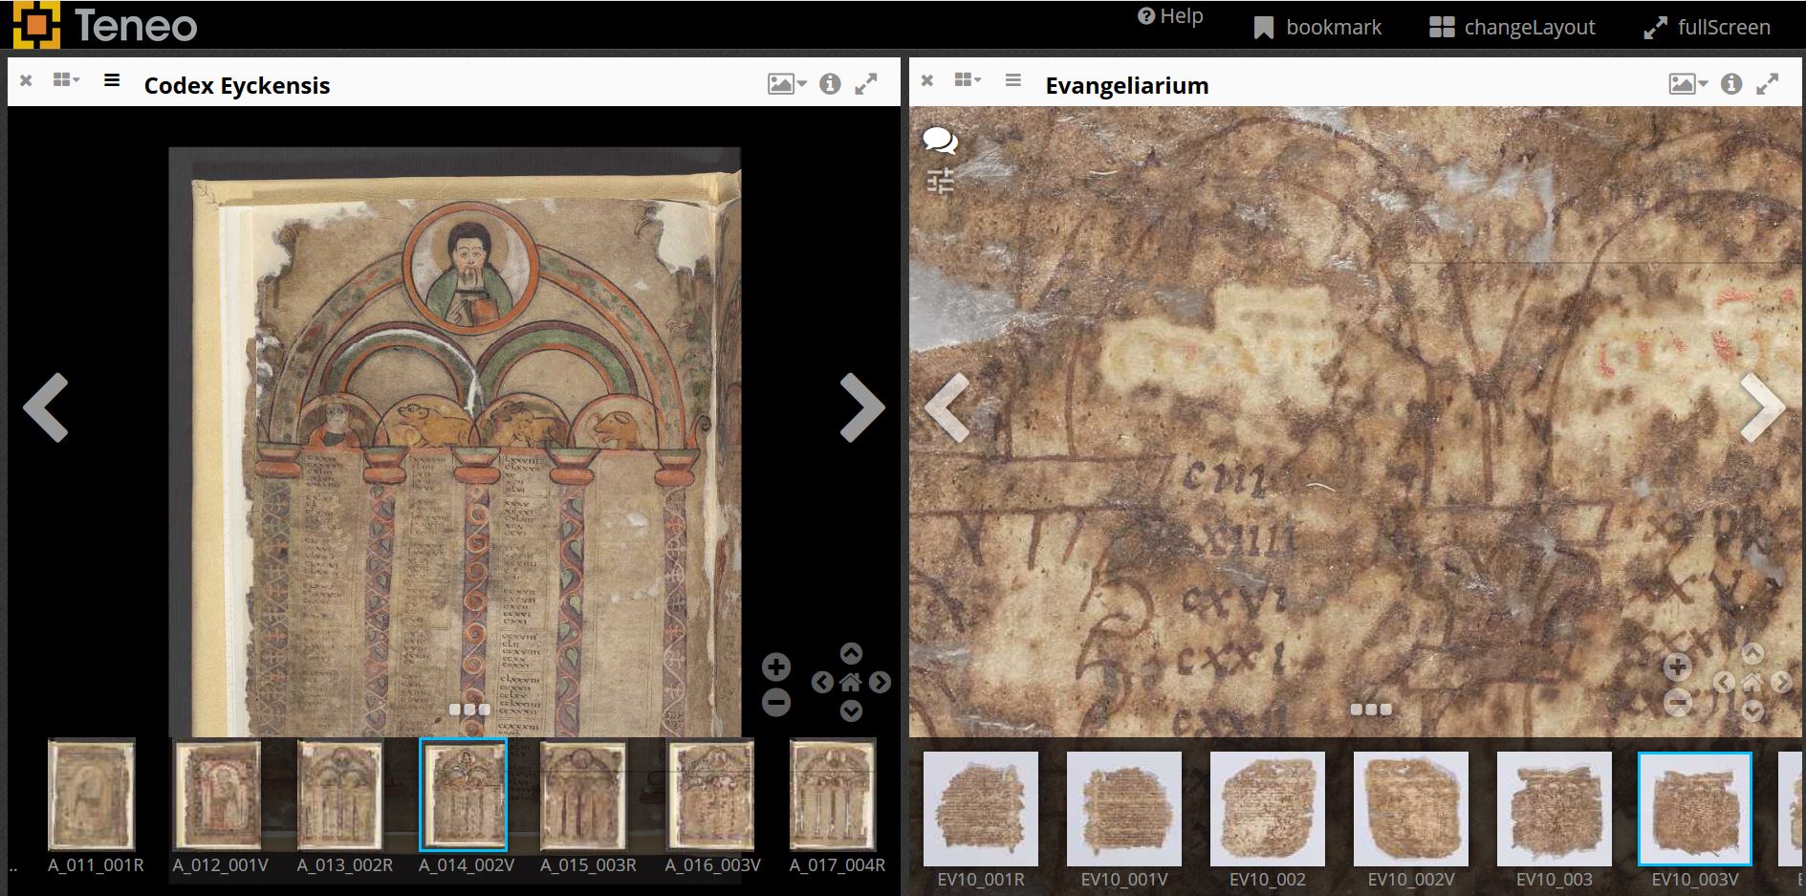Open the changeLayout option
The width and height of the screenshot is (1806, 896).
[1512, 28]
